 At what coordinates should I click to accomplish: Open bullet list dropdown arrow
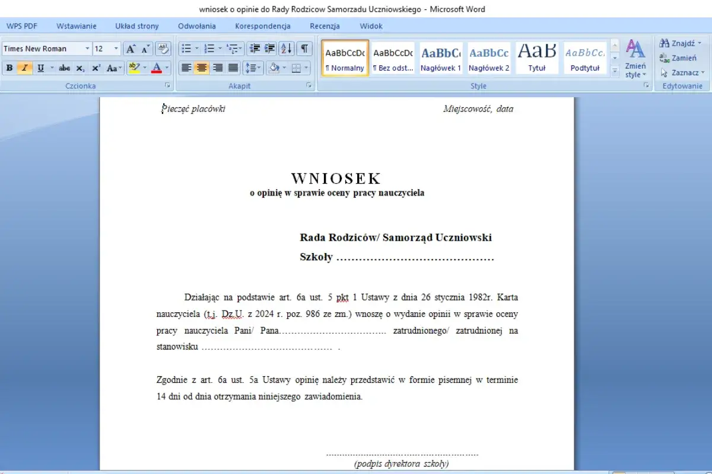coord(197,49)
